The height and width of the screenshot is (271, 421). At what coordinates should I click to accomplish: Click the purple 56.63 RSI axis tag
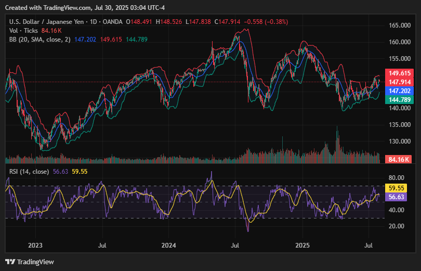click(x=396, y=197)
